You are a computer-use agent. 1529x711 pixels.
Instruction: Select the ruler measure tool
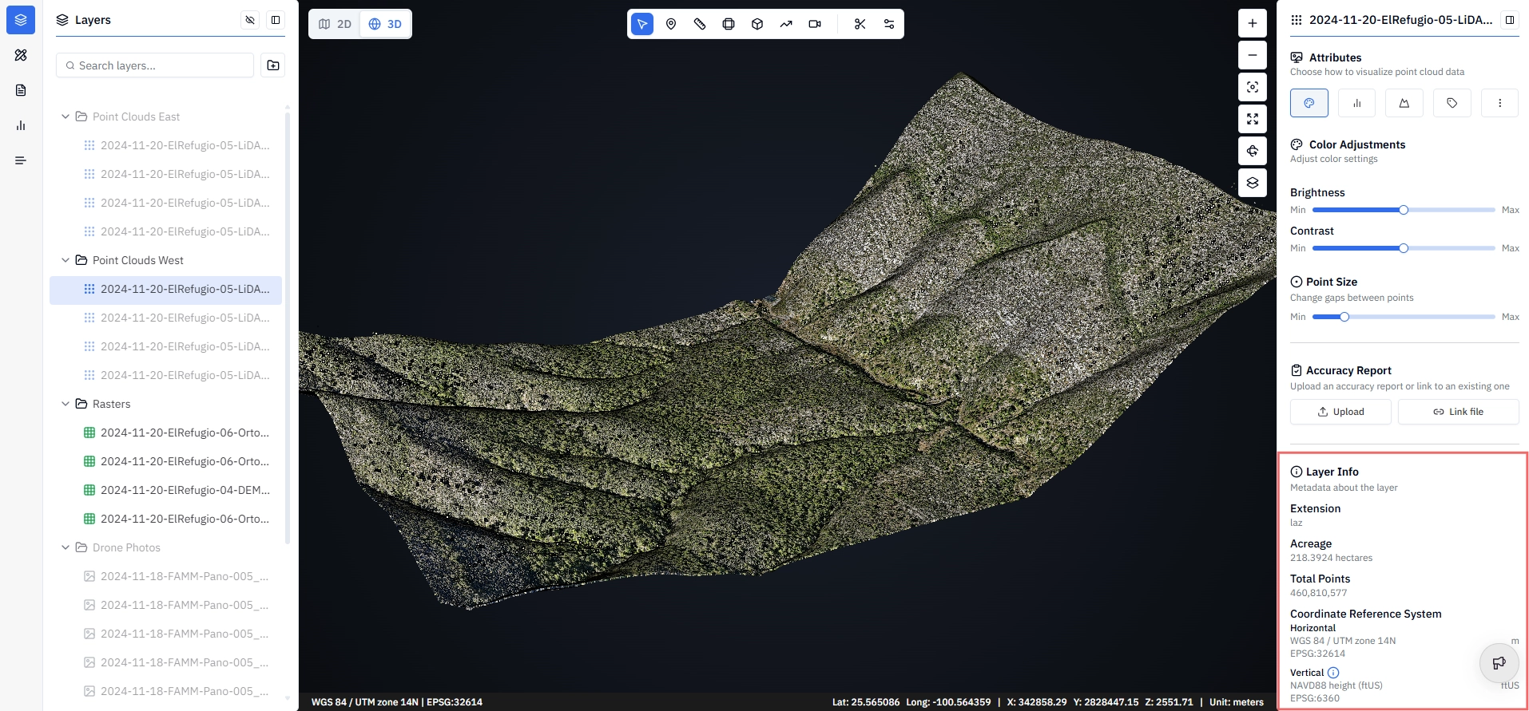pos(700,24)
